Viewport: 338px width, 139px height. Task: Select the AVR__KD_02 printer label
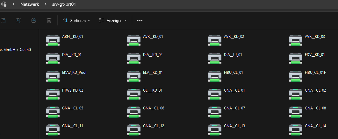pyautogui.click(x=234, y=37)
